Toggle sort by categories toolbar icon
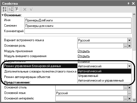The image size is (137, 103). coord(11,9)
